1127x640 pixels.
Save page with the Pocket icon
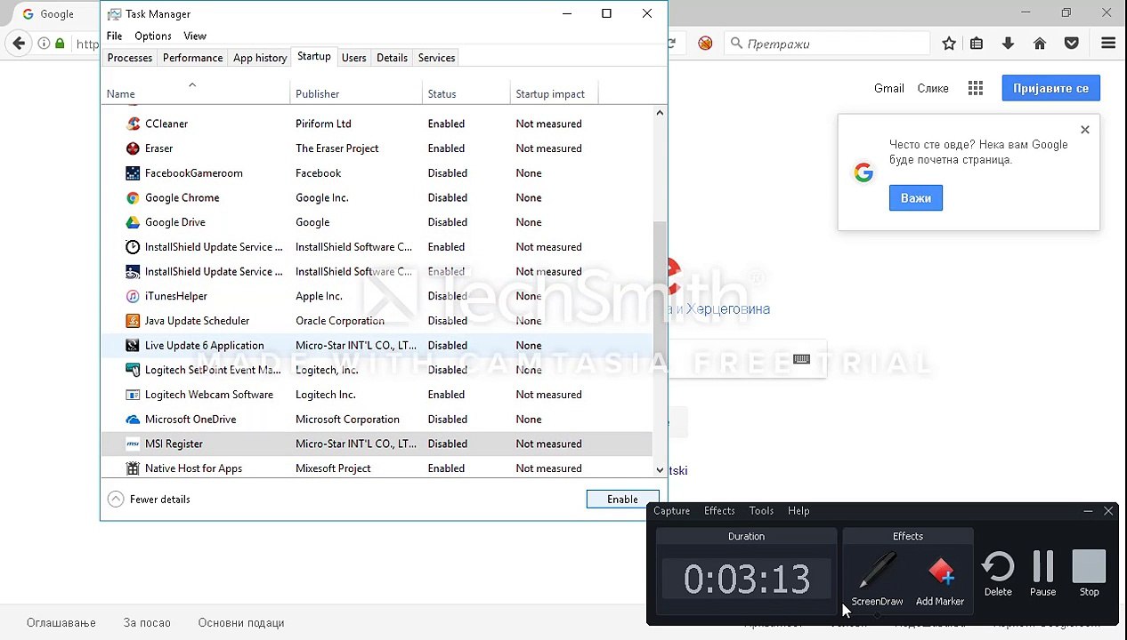pos(1072,43)
